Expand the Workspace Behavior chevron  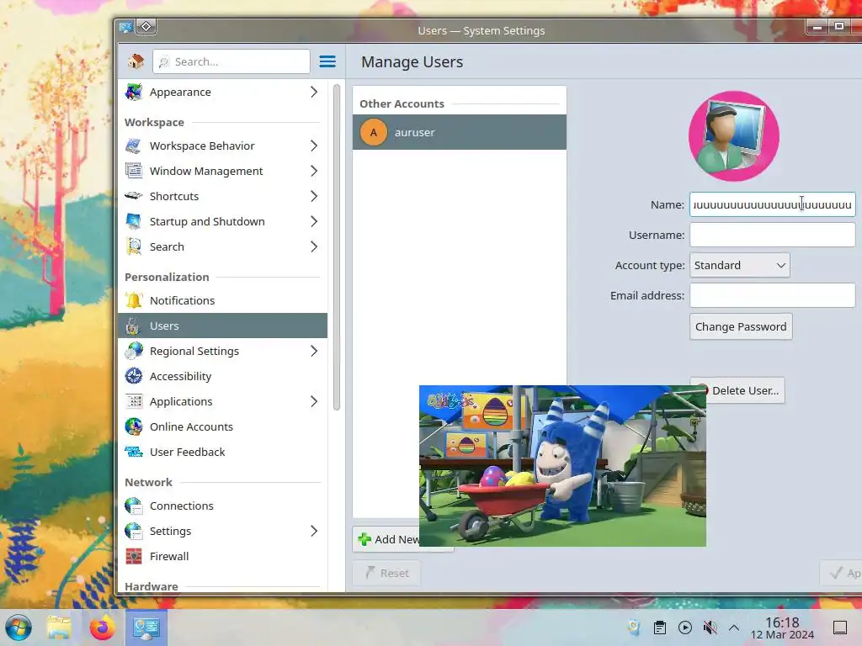pos(314,146)
